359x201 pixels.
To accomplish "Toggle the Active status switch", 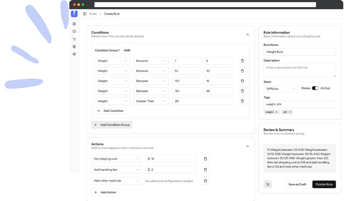I will tap(315, 88).
